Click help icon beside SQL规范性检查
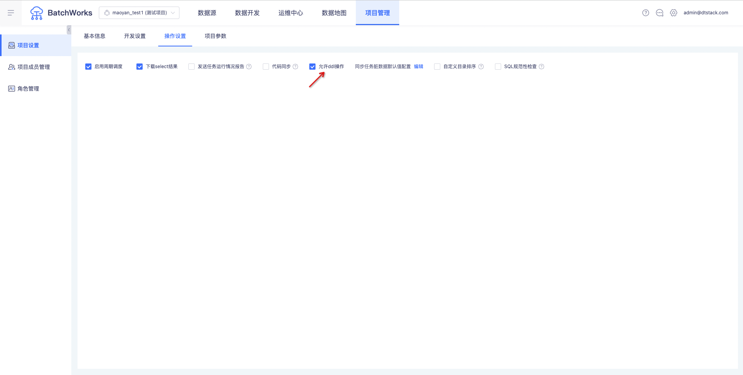This screenshot has height=375, width=743. point(541,67)
